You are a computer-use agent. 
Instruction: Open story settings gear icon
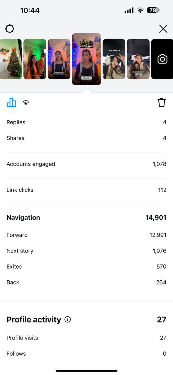(10, 29)
